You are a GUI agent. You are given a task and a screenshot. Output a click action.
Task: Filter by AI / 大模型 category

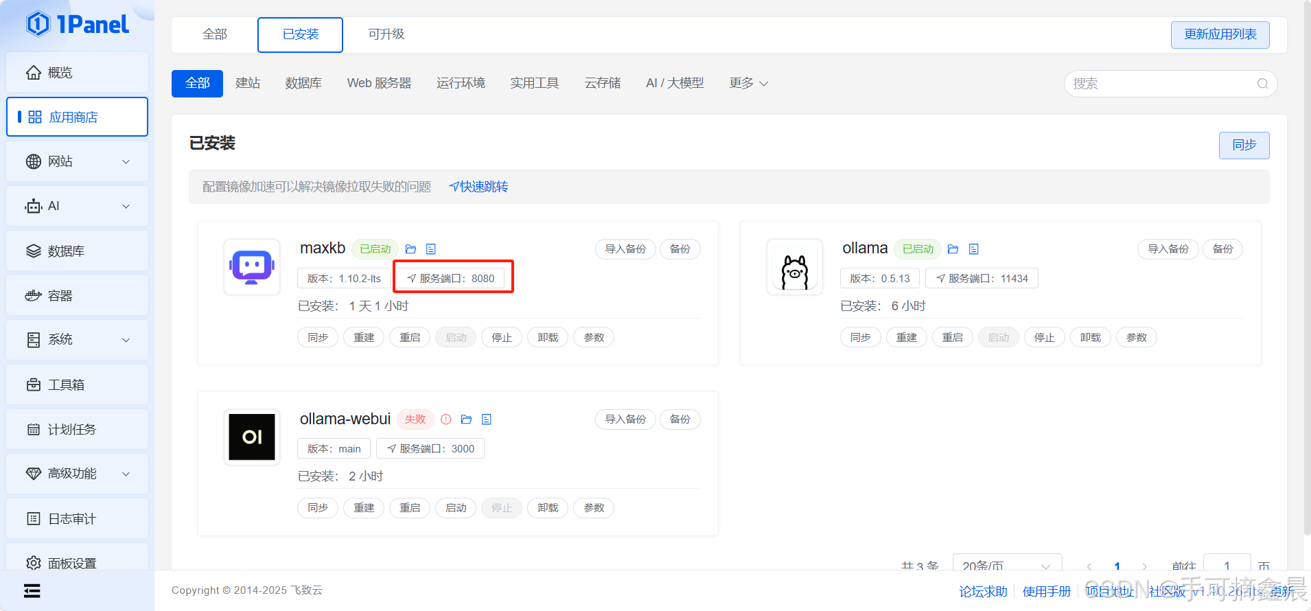(675, 84)
